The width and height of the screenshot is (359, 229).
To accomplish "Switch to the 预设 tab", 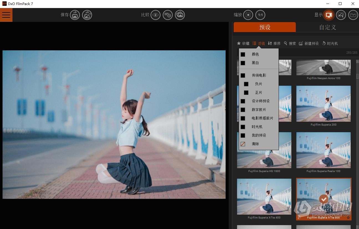I will coord(265,27).
